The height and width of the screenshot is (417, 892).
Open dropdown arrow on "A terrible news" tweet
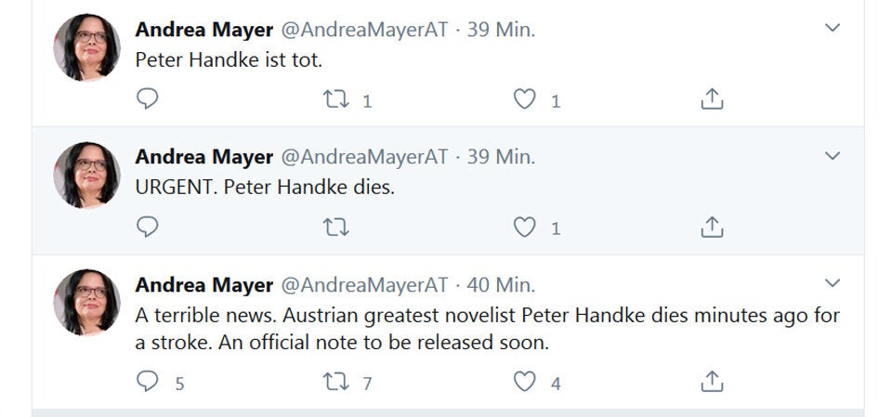pos(833,282)
